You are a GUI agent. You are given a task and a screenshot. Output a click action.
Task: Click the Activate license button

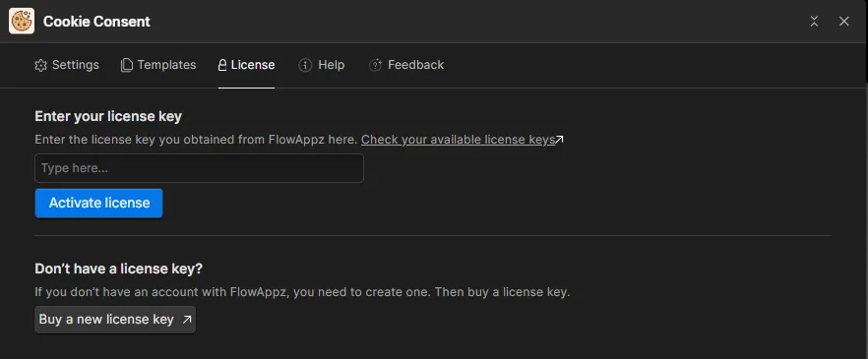click(99, 203)
